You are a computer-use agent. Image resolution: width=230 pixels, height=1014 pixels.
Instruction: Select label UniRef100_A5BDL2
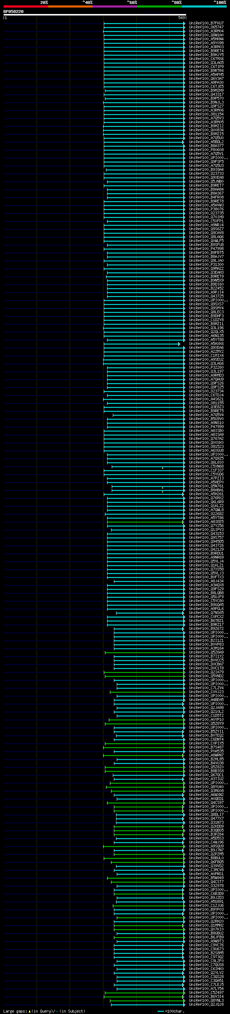coord(206,142)
